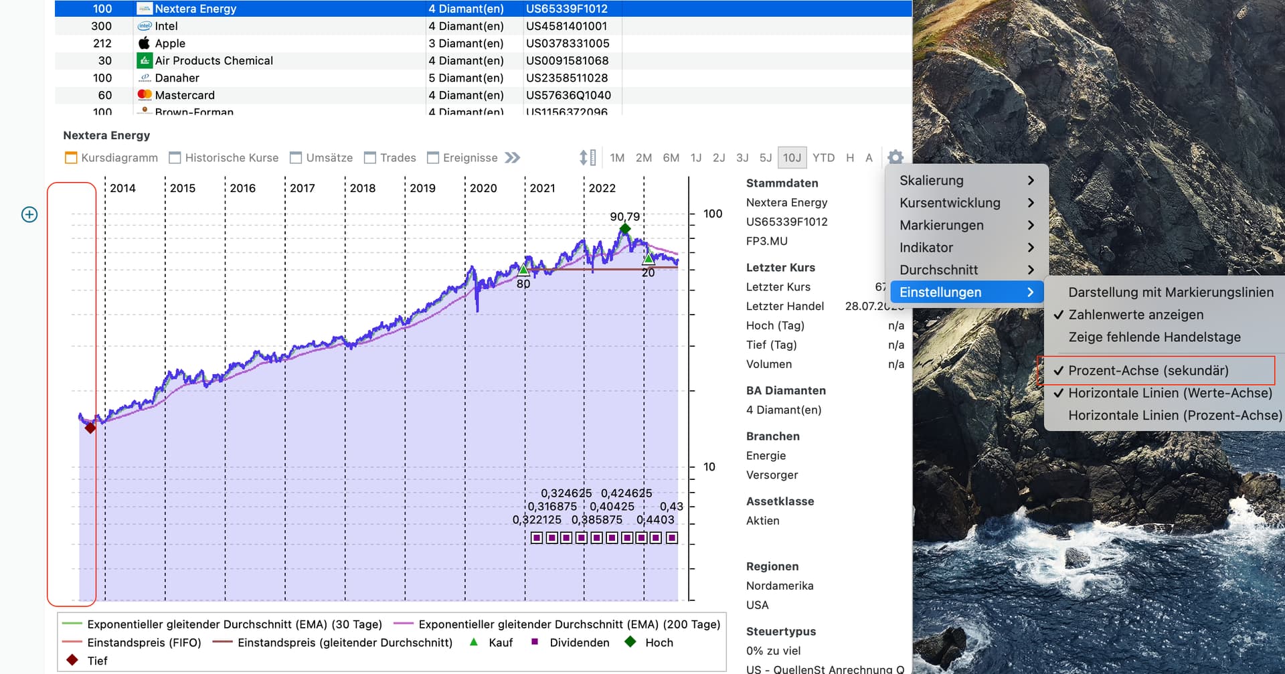Select the Air Products Chemical row
Screen dimensions: 1285x674
(483, 61)
